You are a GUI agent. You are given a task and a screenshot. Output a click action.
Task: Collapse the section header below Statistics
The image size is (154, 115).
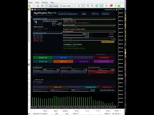89,25
